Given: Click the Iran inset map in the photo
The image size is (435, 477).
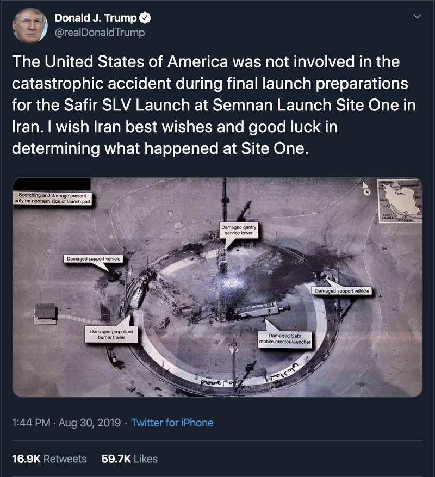Looking at the screenshot, I should coord(400,201).
